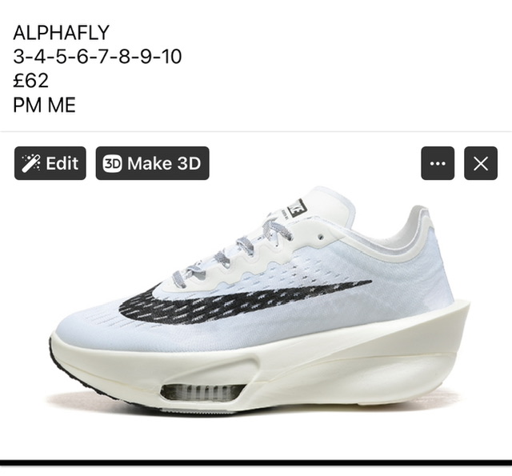
Task: Close the photo with the X button
Action: pos(481,163)
